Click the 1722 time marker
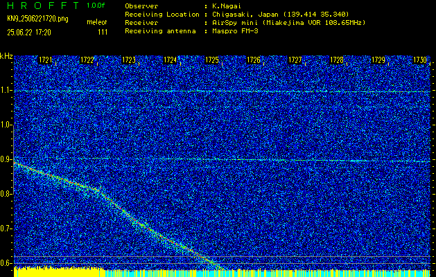The height and width of the screenshot is (277, 436). coord(87,60)
